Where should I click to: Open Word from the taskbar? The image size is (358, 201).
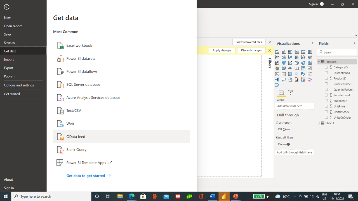coord(212,196)
